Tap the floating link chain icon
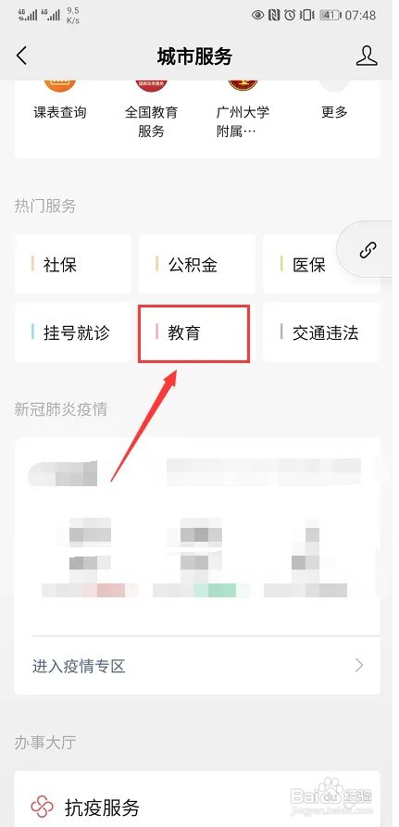399x827 pixels. tap(368, 249)
